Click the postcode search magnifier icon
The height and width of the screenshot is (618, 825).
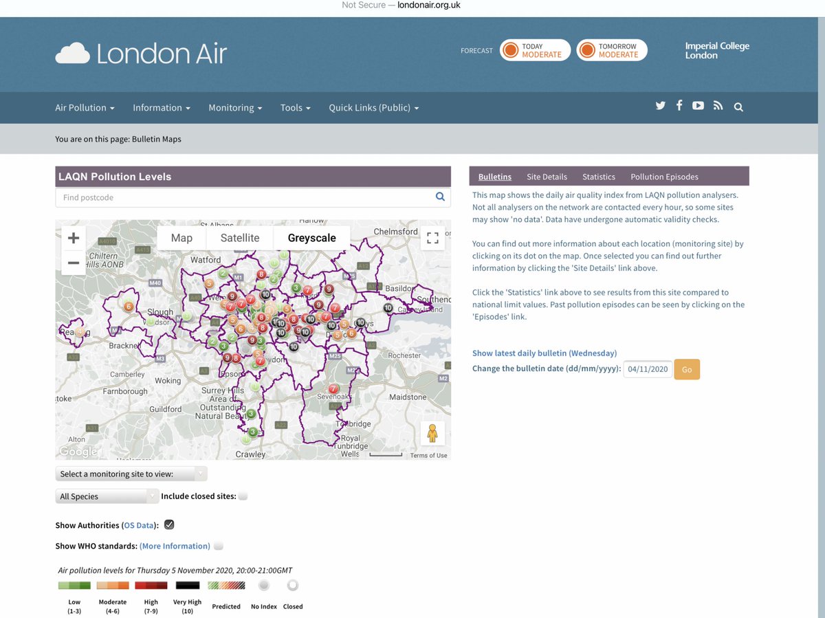click(x=440, y=196)
